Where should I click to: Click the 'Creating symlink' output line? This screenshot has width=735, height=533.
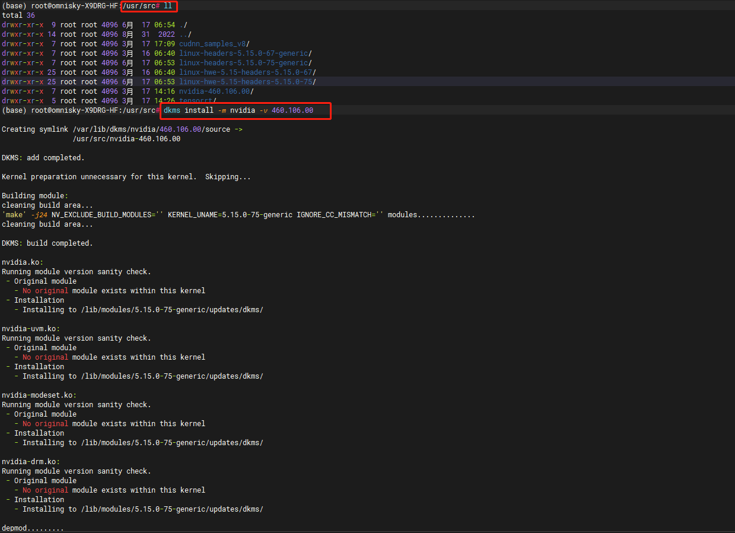click(x=122, y=129)
